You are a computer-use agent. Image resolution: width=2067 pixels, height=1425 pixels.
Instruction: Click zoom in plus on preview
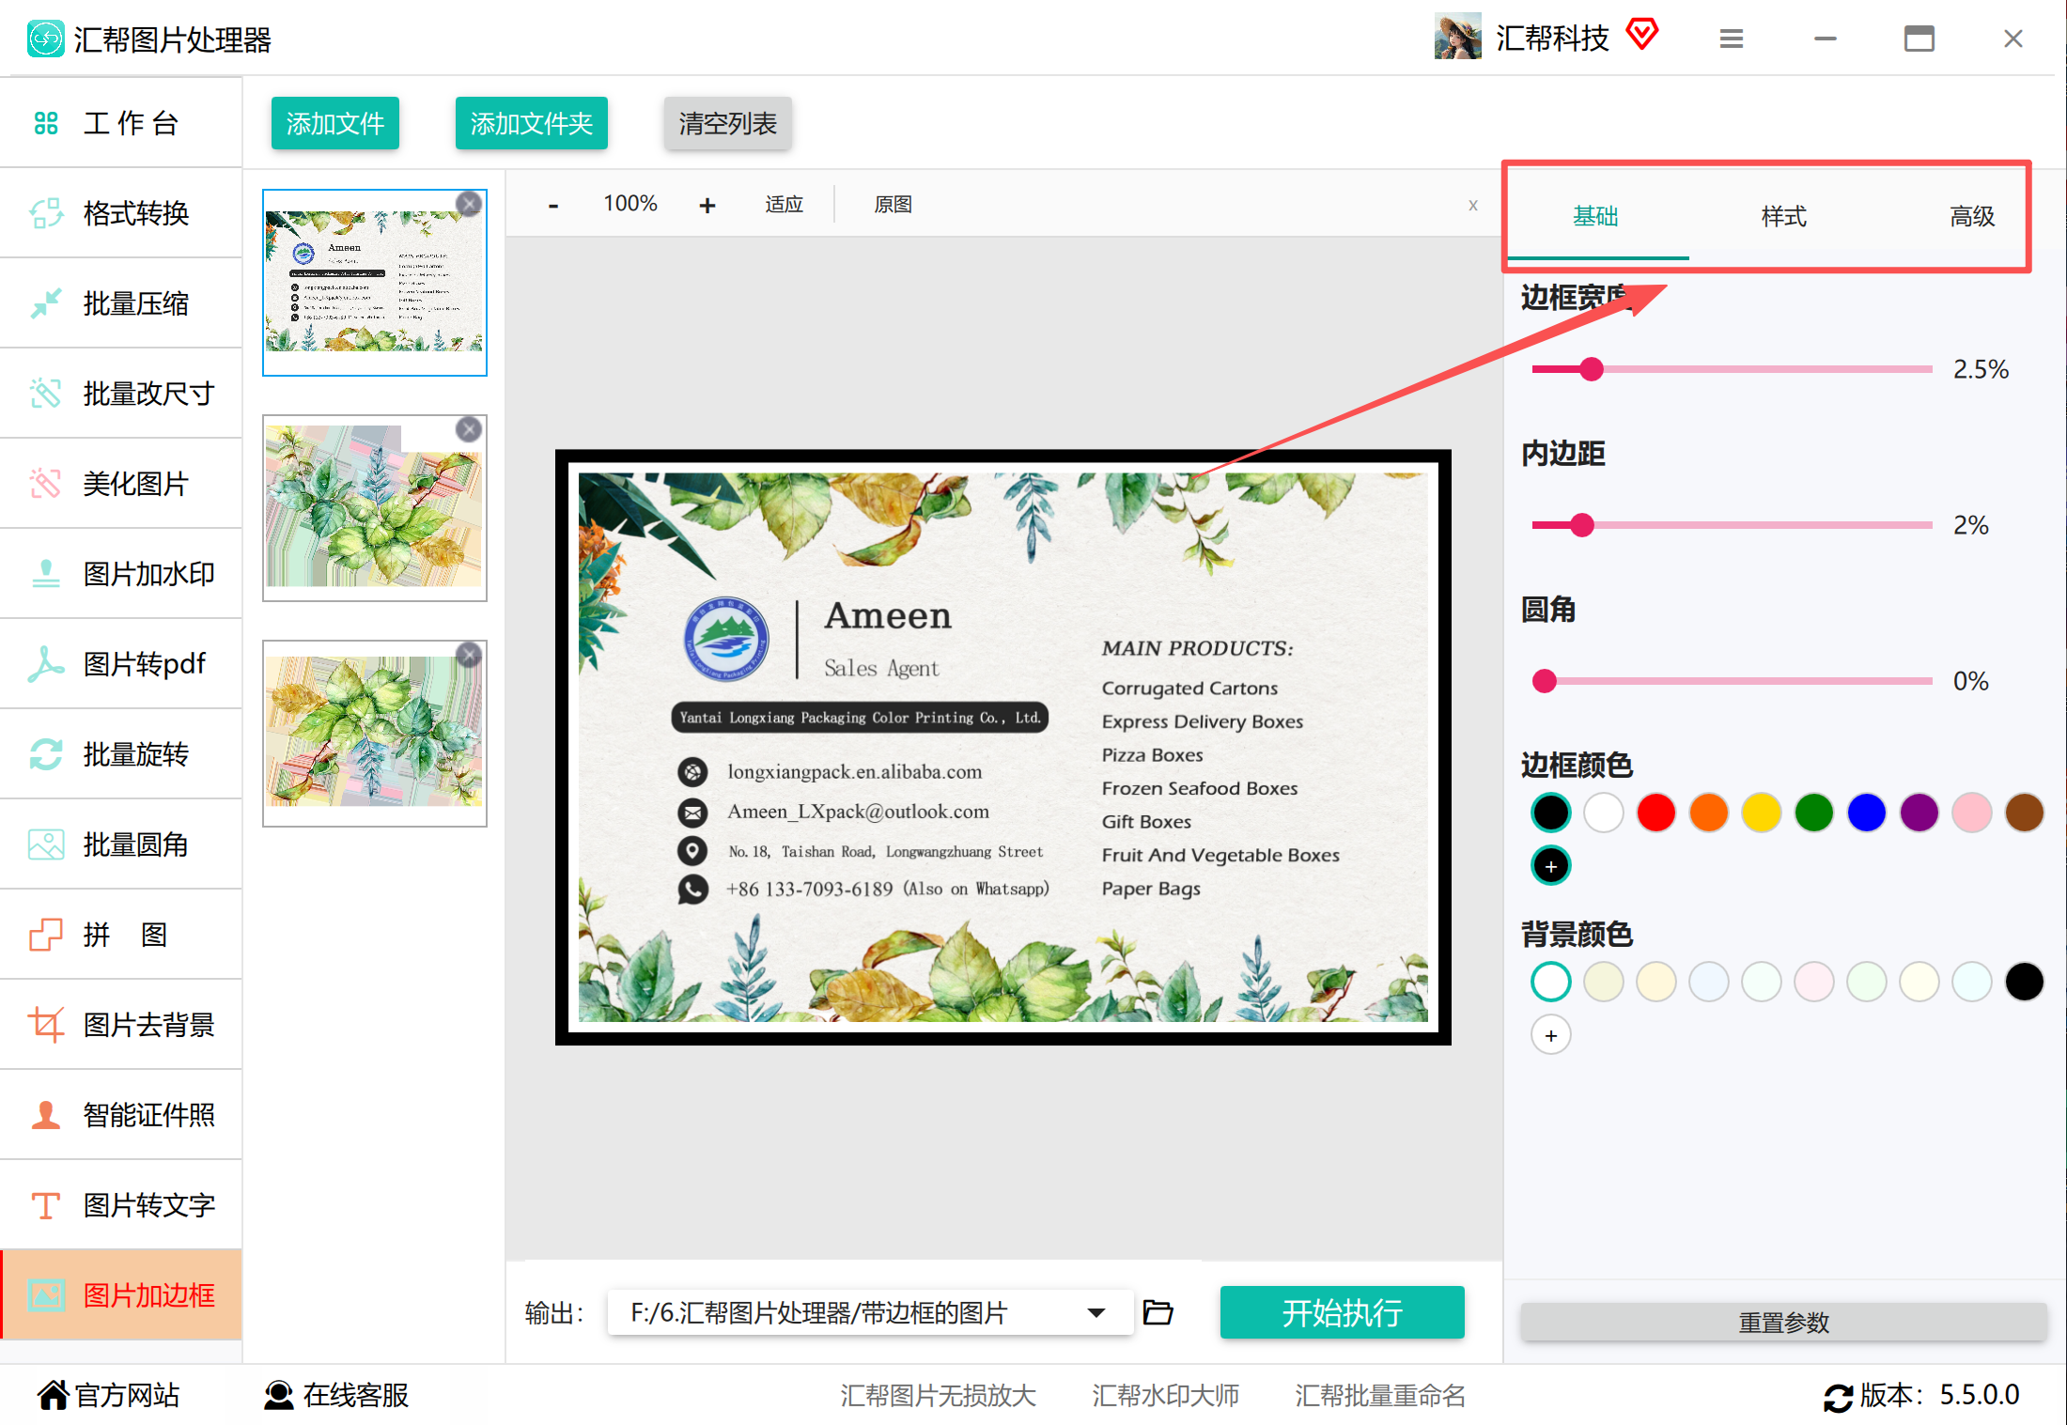tap(707, 205)
